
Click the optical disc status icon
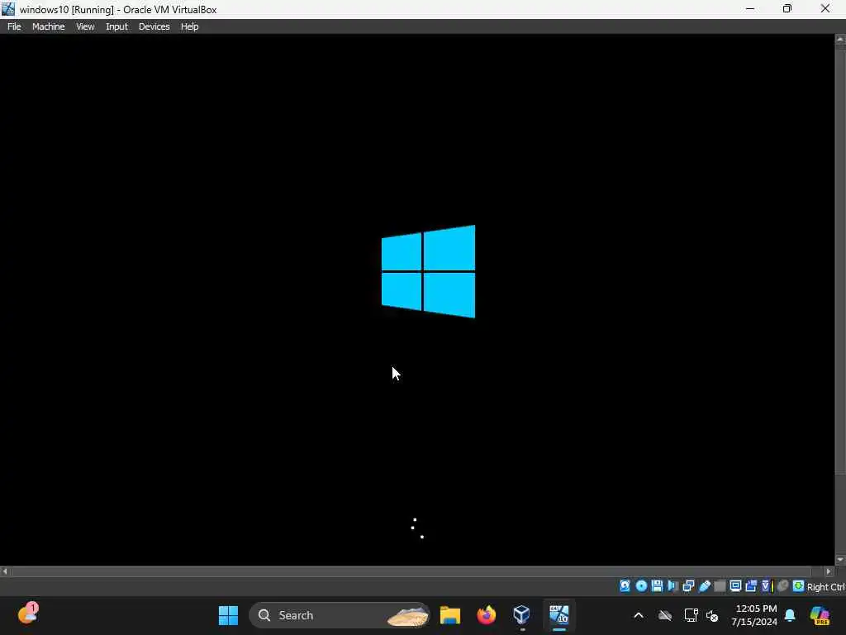(x=641, y=586)
